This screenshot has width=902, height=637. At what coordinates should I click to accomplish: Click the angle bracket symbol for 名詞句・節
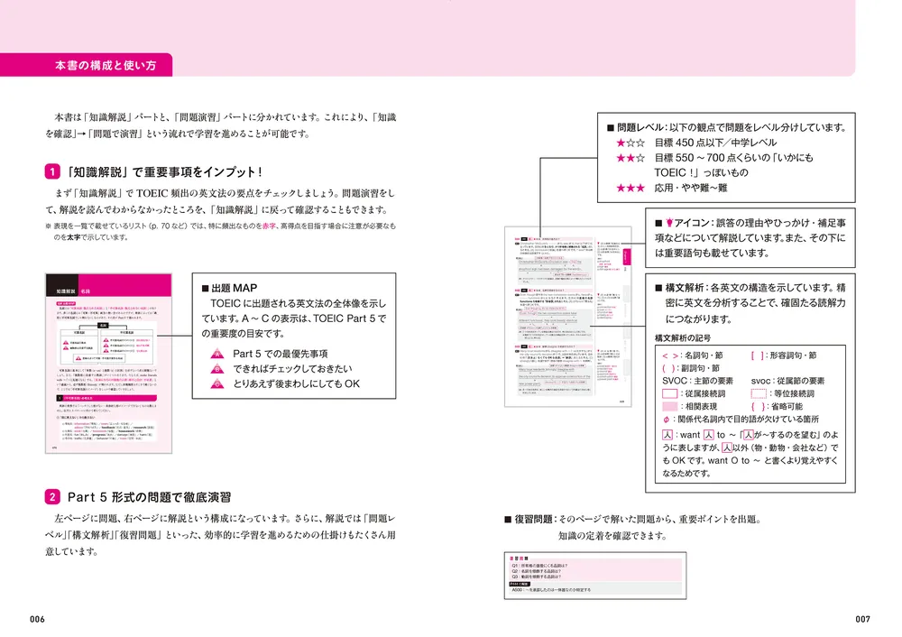(x=669, y=355)
